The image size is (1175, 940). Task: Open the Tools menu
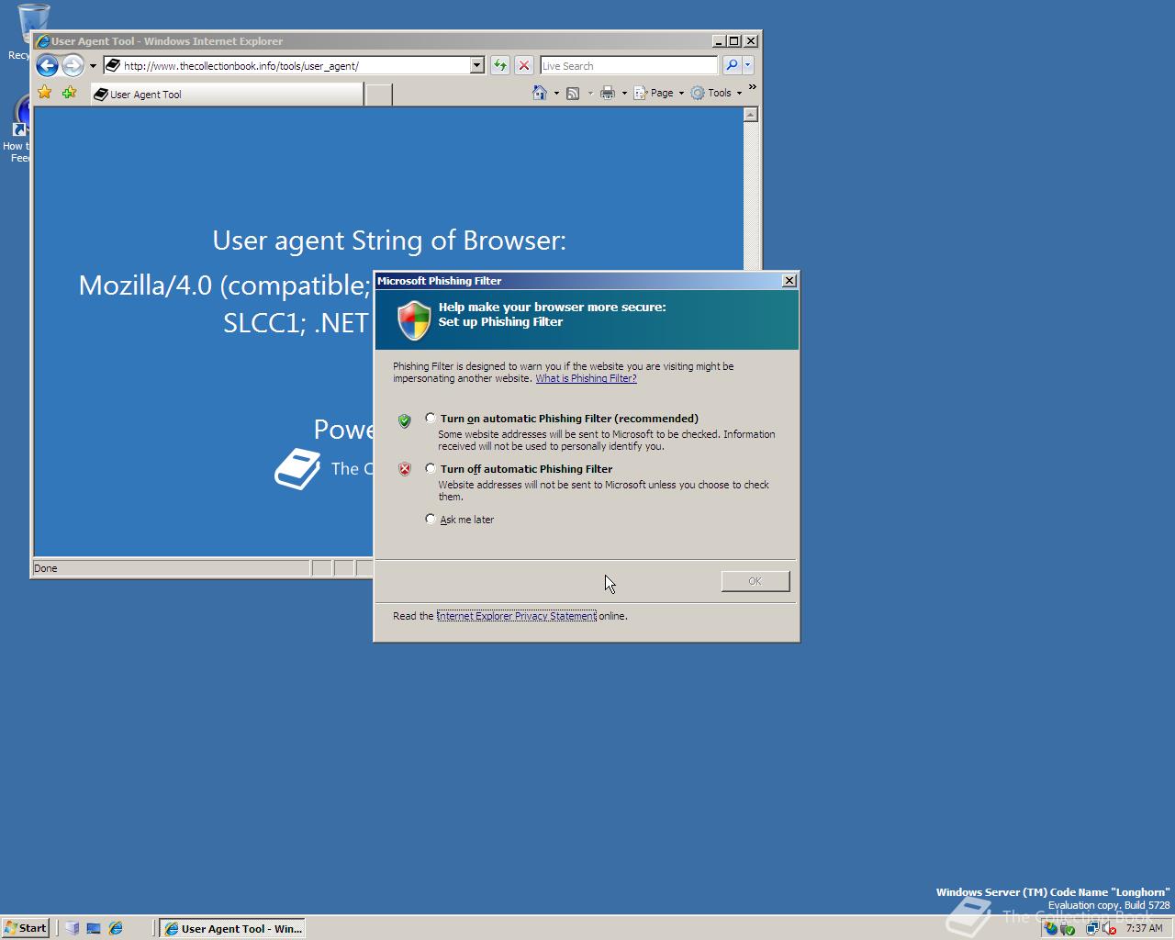[716, 93]
